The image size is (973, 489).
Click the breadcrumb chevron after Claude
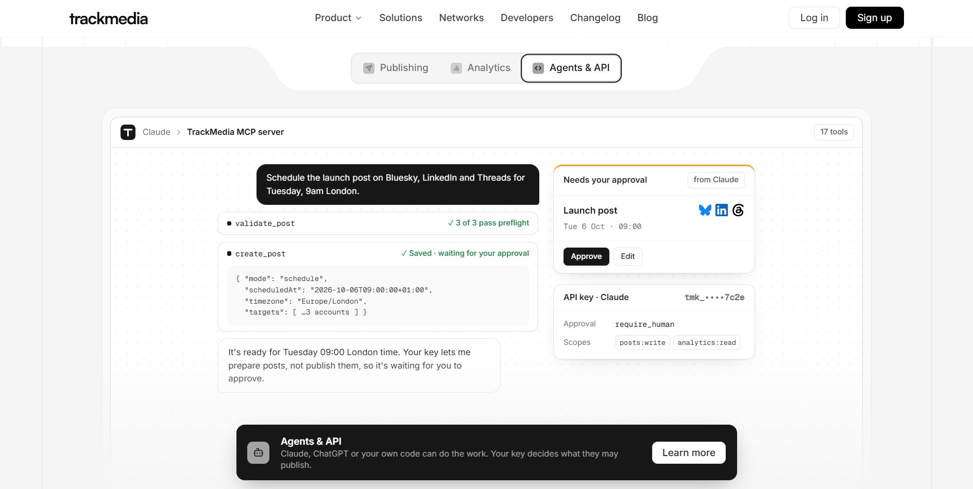point(179,132)
